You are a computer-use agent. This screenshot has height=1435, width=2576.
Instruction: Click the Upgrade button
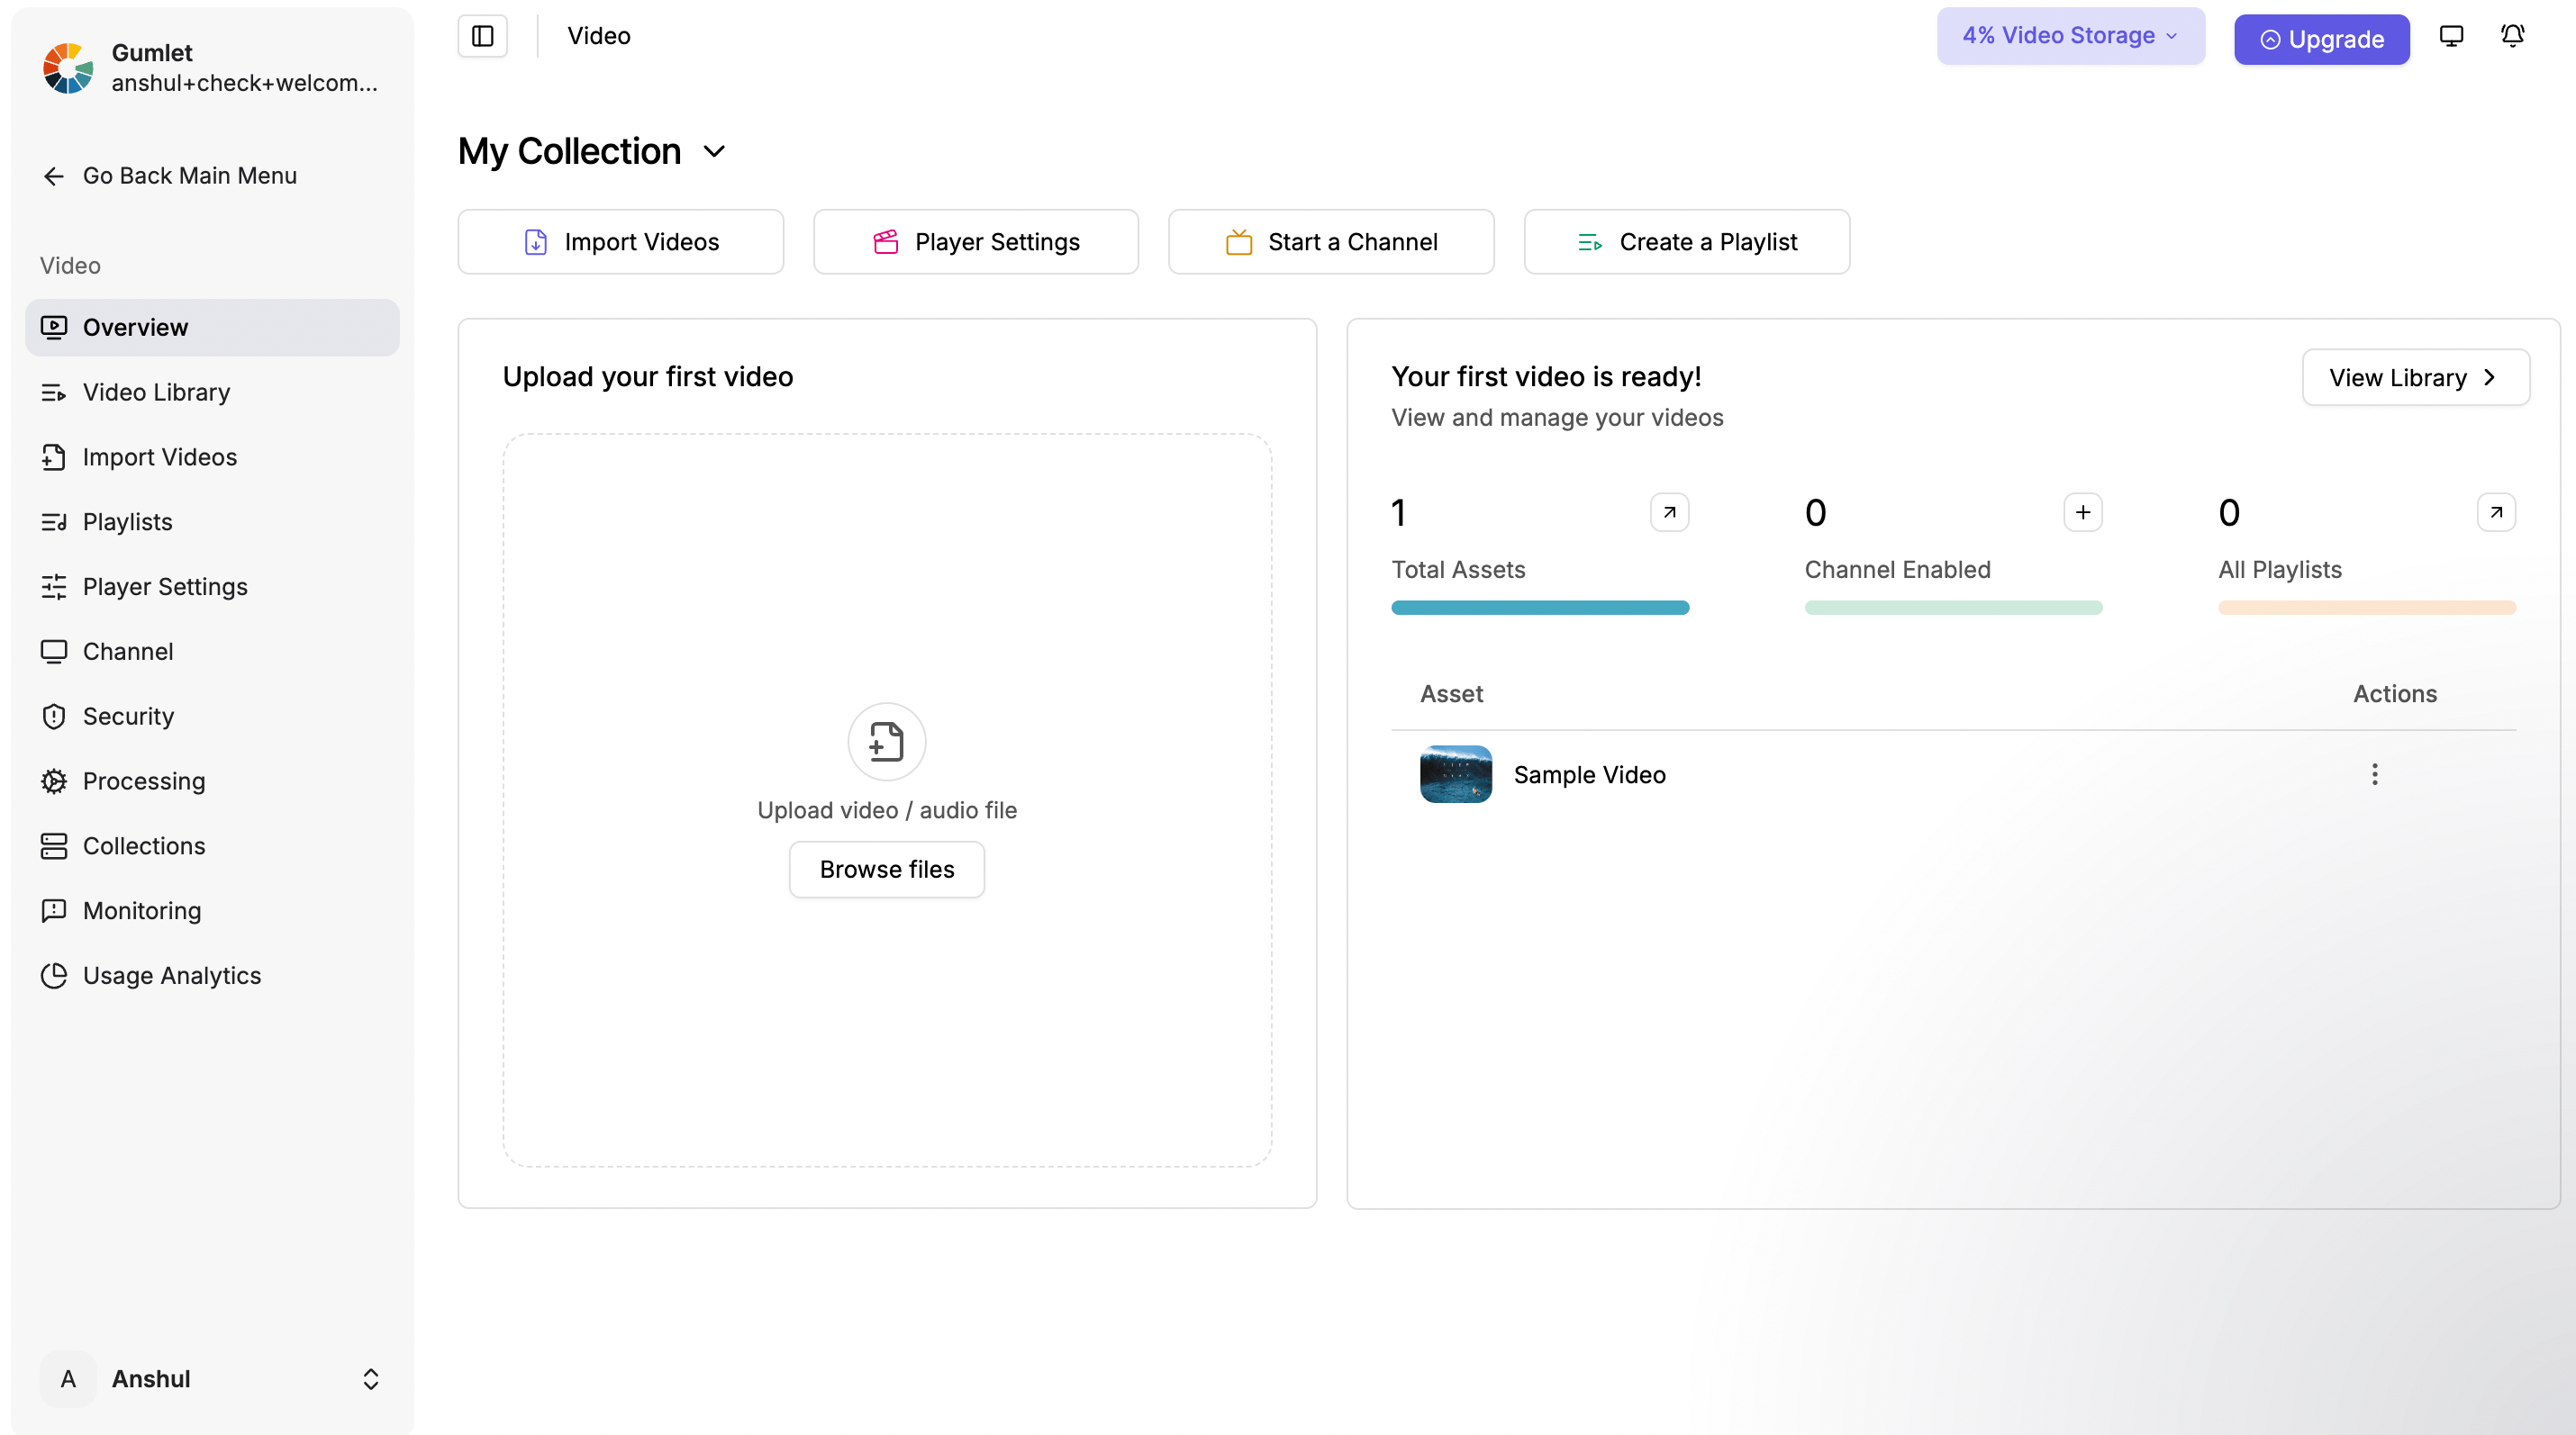[x=2321, y=39]
